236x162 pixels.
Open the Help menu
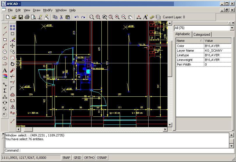pyautogui.click(x=72, y=10)
